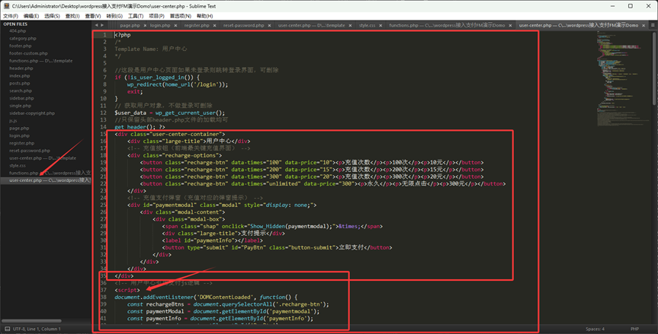
Task: Switch to the register.php tab
Action: tap(197, 26)
